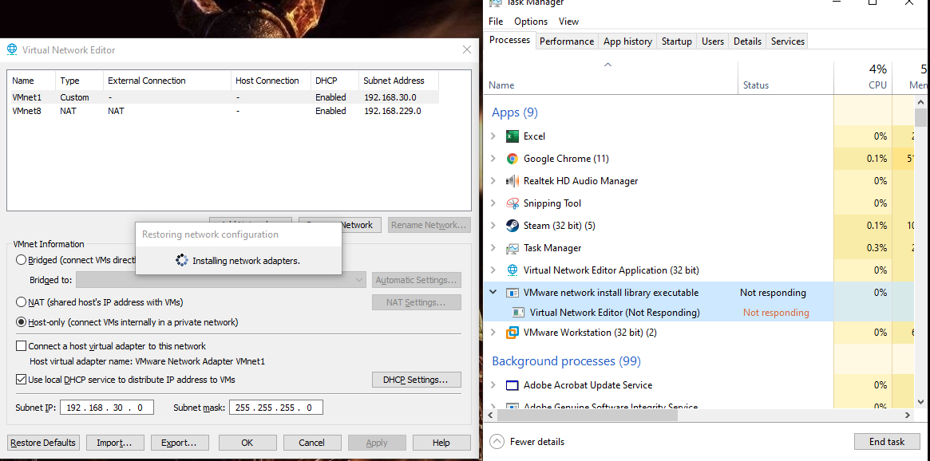Click the Subnet IP input field
This screenshot has width=930, height=461.
(x=106, y=407)
